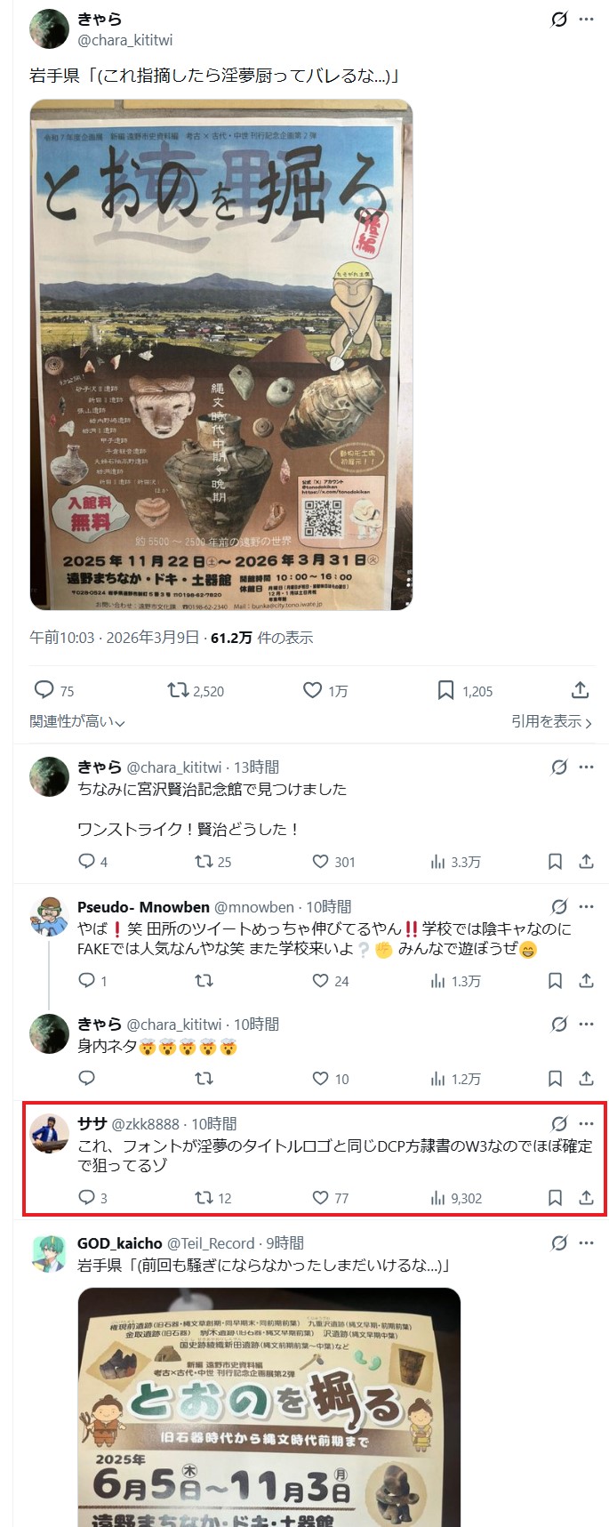This screenshot has height=1527, width=609.
Task: Click Pseudo- Mnowben's avatar picture
Action: [x=50, y=916]
